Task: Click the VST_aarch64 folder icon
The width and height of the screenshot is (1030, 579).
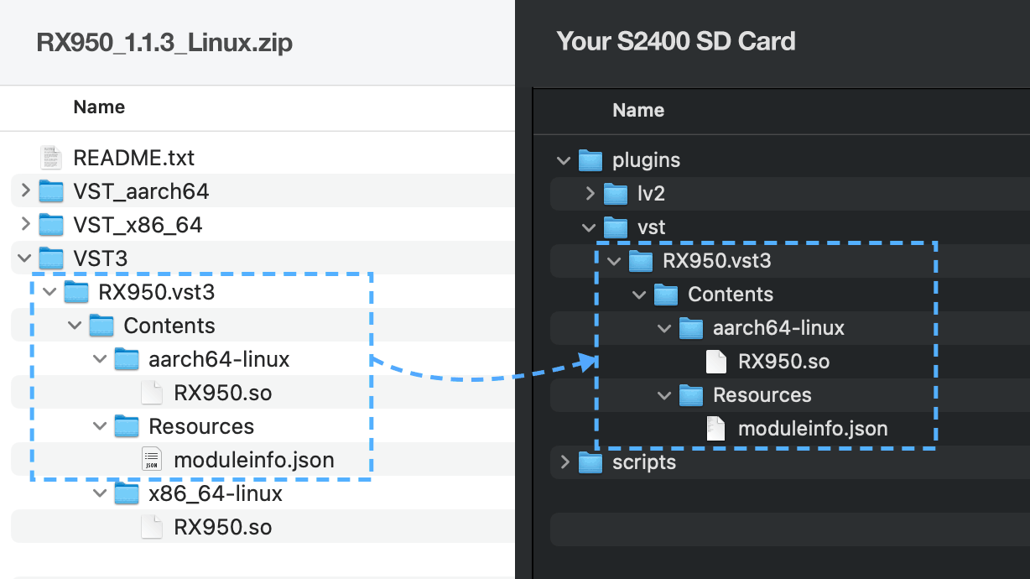Action: pyautogui.click(x=51, y=191)
